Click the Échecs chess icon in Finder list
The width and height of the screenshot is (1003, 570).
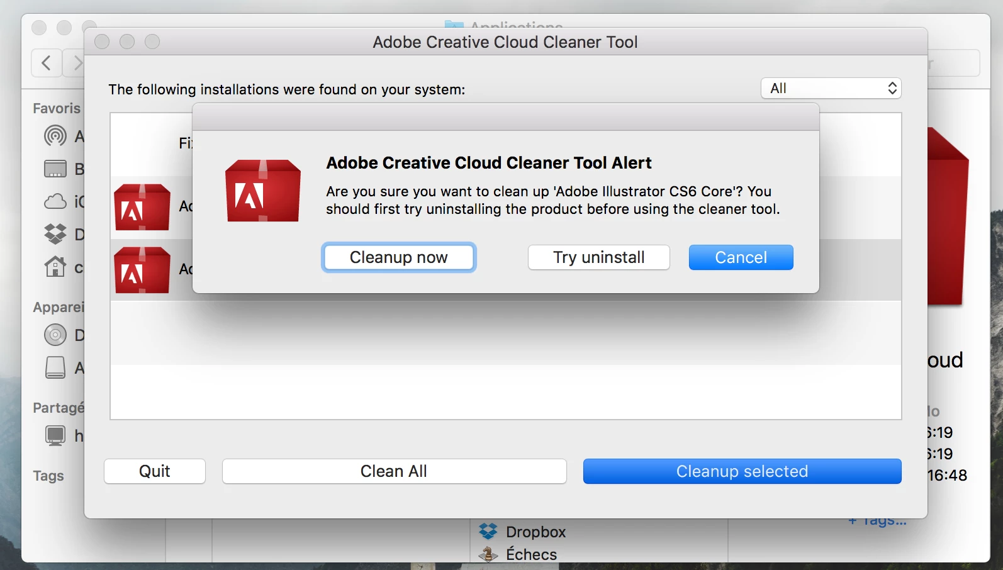pyautogui.click(x=488, y=554)
